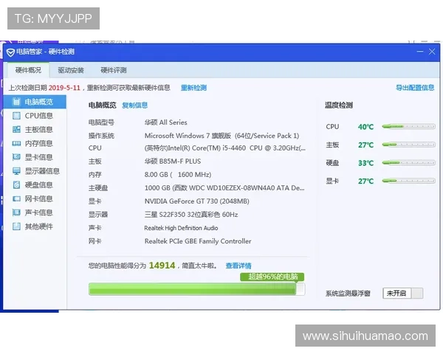
Task: Click Intel Core i5-4460 CPU value
Action: (225, 148)
